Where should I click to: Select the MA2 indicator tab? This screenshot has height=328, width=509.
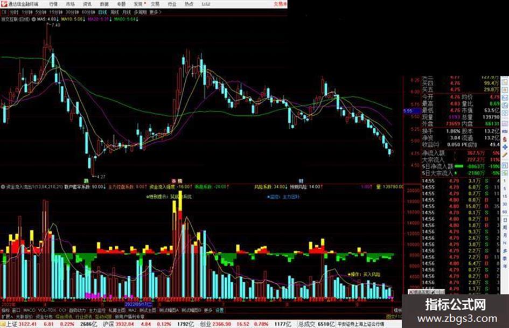(132, 310)
